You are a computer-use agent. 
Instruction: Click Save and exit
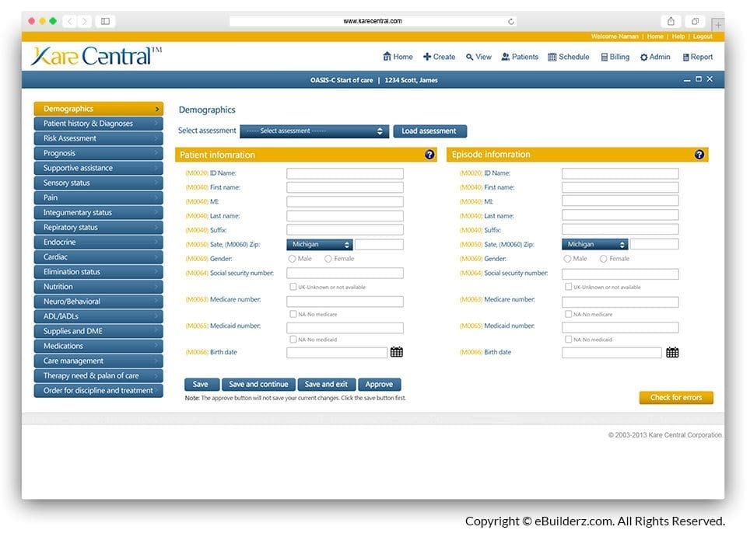click(x=326, y=385)
